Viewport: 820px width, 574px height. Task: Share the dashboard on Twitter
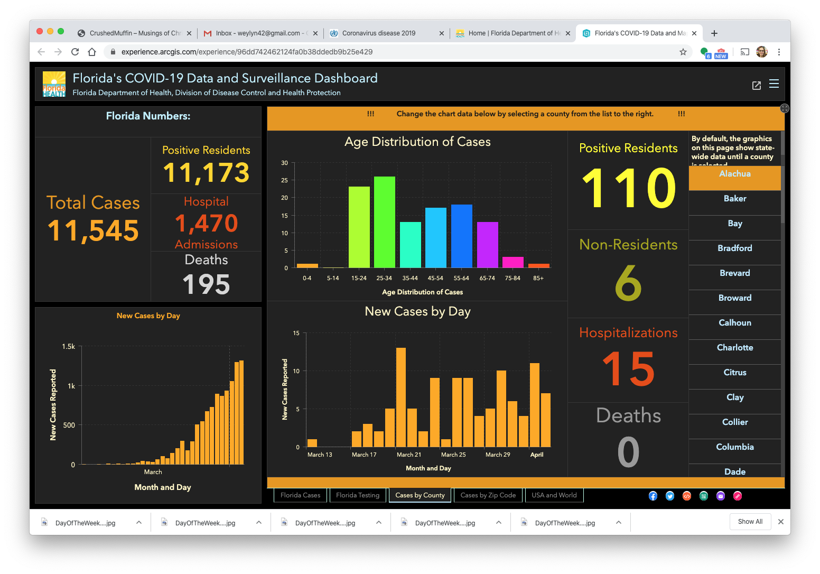point(670,496)
